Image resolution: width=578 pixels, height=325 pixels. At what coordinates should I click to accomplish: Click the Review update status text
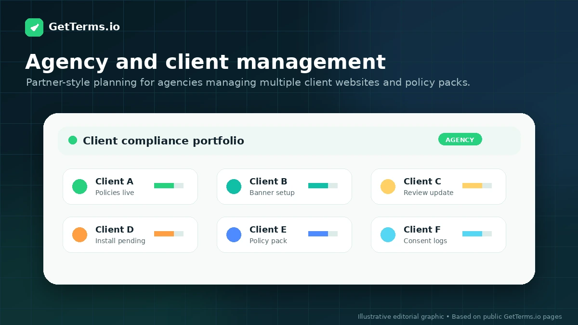coord(429,193)
